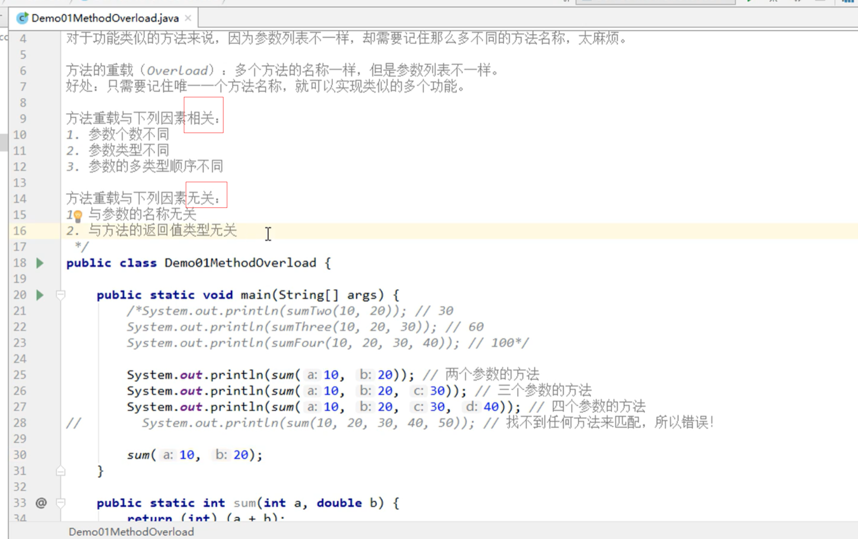This screenshot has height=539, width=858.
Task: Place cursor on class name Demo01MethodOverload in line 18
Action: pyautogui.click(x=240, y=263)
